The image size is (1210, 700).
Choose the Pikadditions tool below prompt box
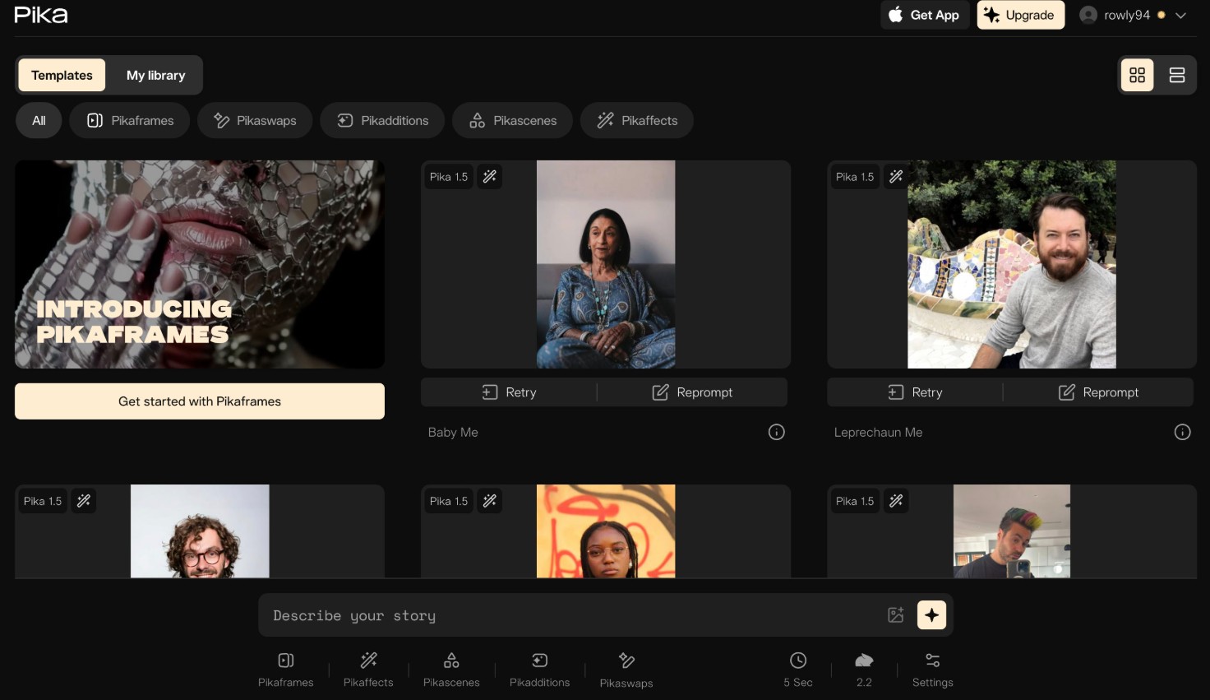(x=539, y=670)
